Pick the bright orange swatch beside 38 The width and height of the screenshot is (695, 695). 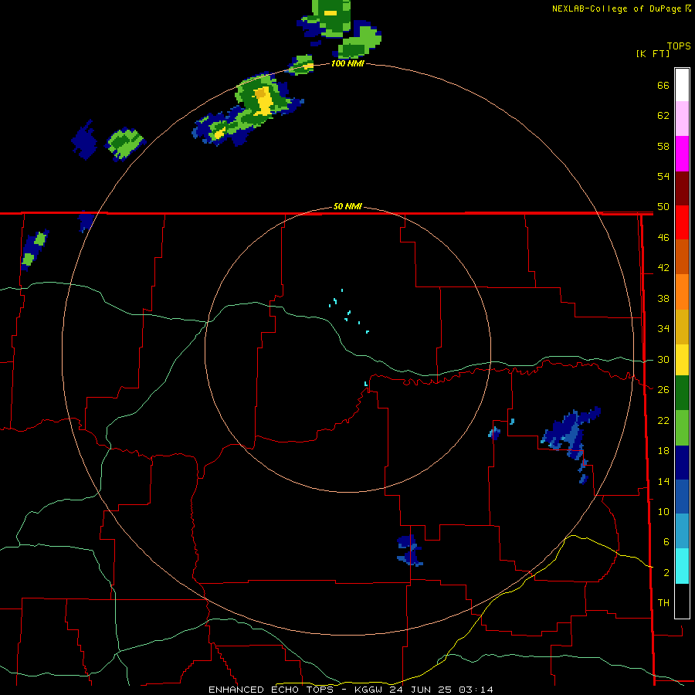pyautogui.click(x=682, y=292)
